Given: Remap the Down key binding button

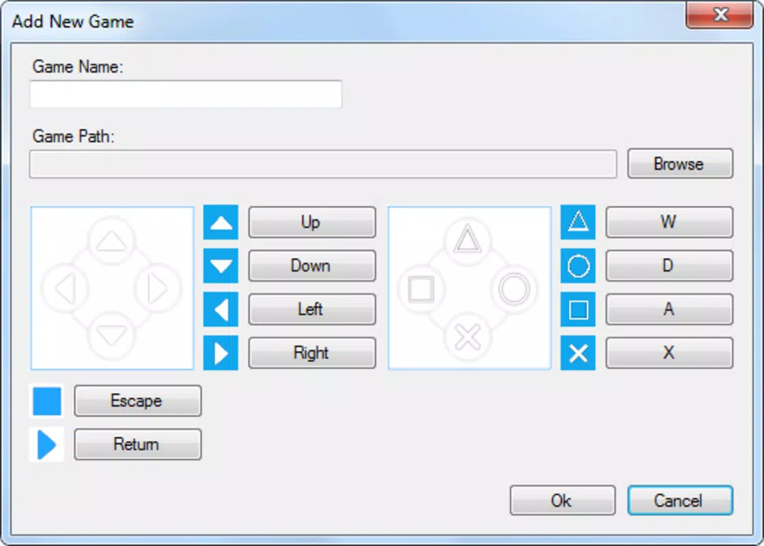Looking at the screenshot, I should 312,265.
